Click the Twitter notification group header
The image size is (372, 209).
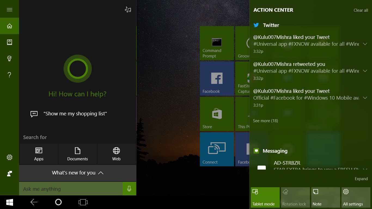point(266,25)
